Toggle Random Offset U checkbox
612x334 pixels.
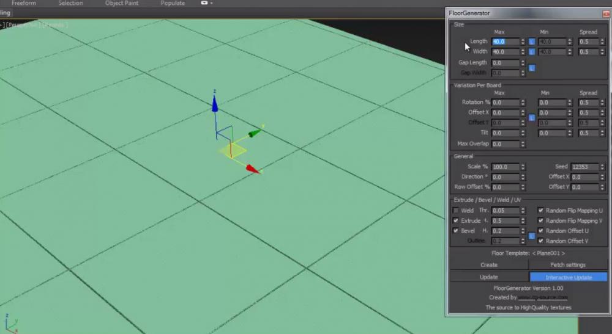pos(540,230)
